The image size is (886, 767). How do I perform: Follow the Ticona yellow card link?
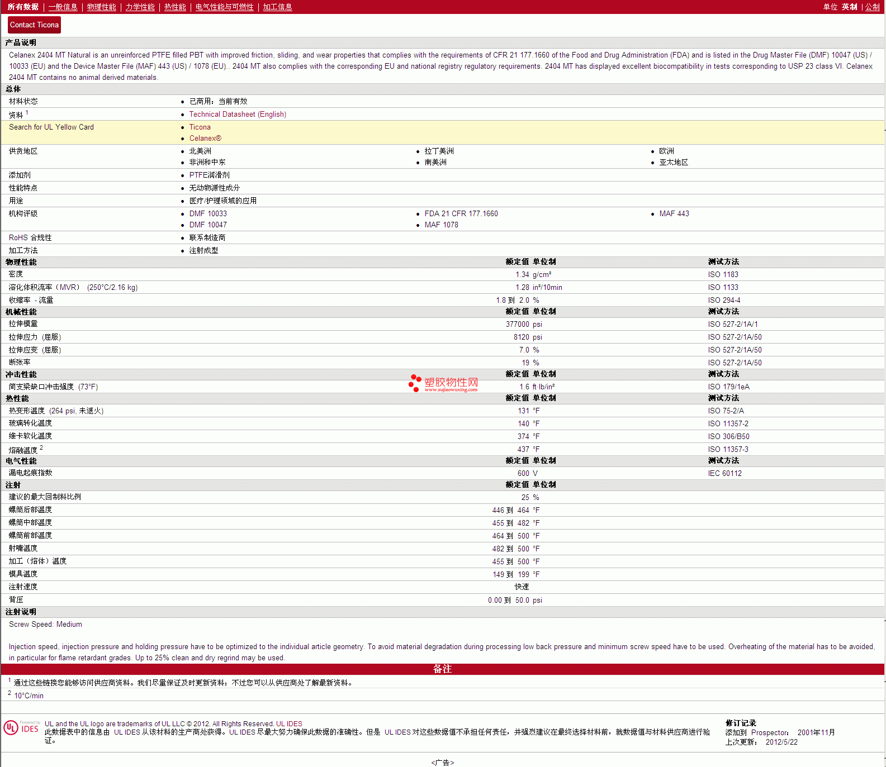click(x=200, y=127)
